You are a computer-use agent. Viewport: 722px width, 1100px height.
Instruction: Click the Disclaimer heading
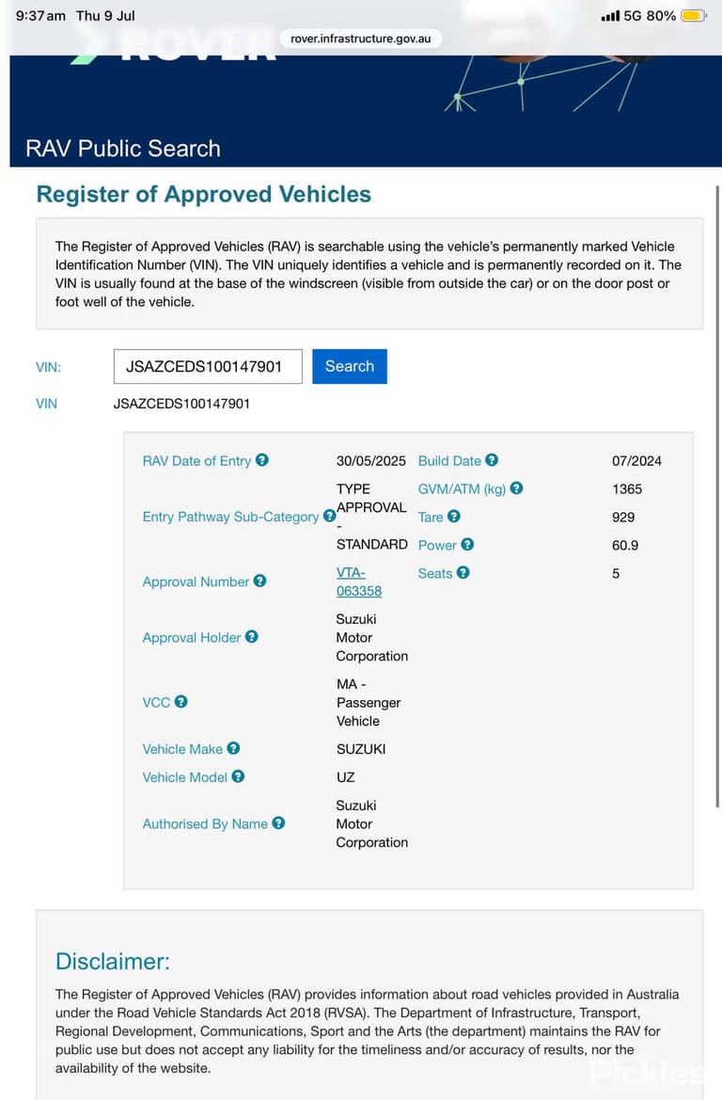113,961
